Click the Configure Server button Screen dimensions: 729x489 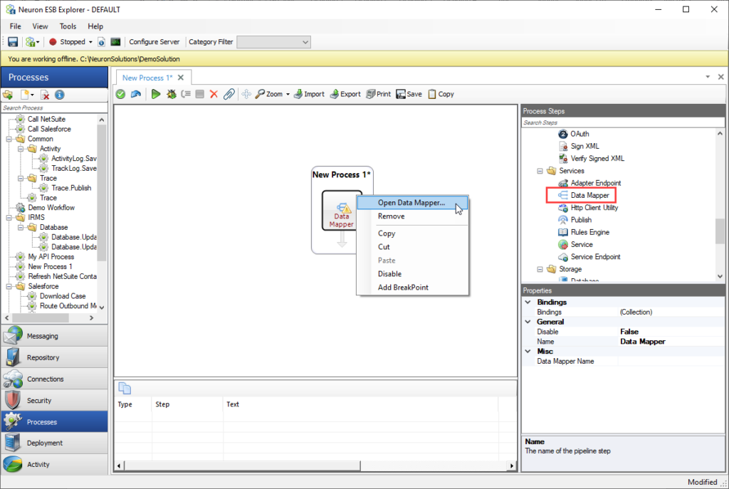[154, 42]
